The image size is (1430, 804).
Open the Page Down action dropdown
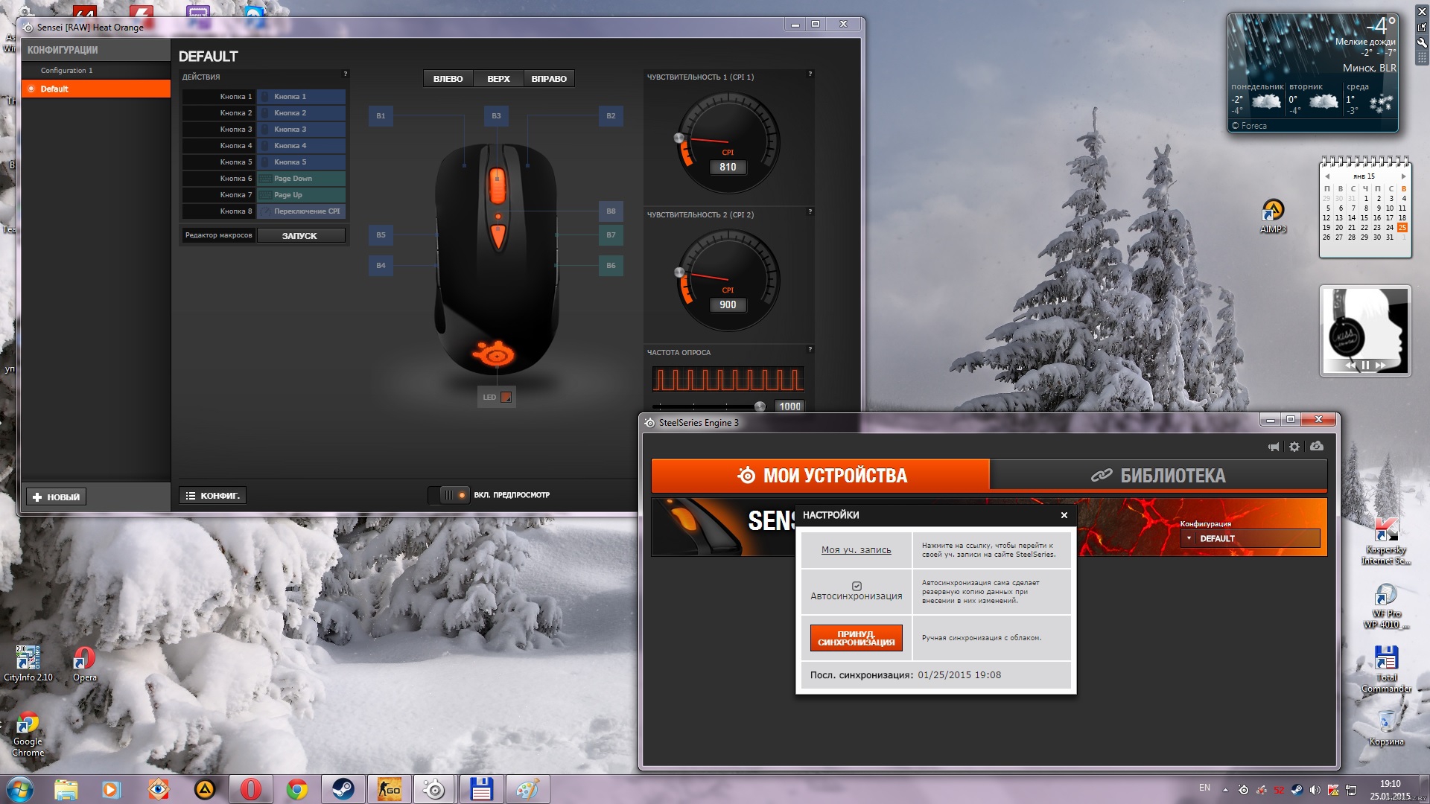click(x=301, y=179)
